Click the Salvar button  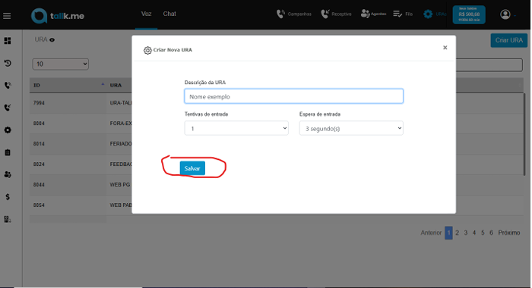[x=192, y=168]
